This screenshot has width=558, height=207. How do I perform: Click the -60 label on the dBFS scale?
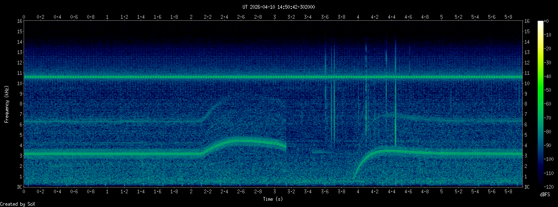548,104
